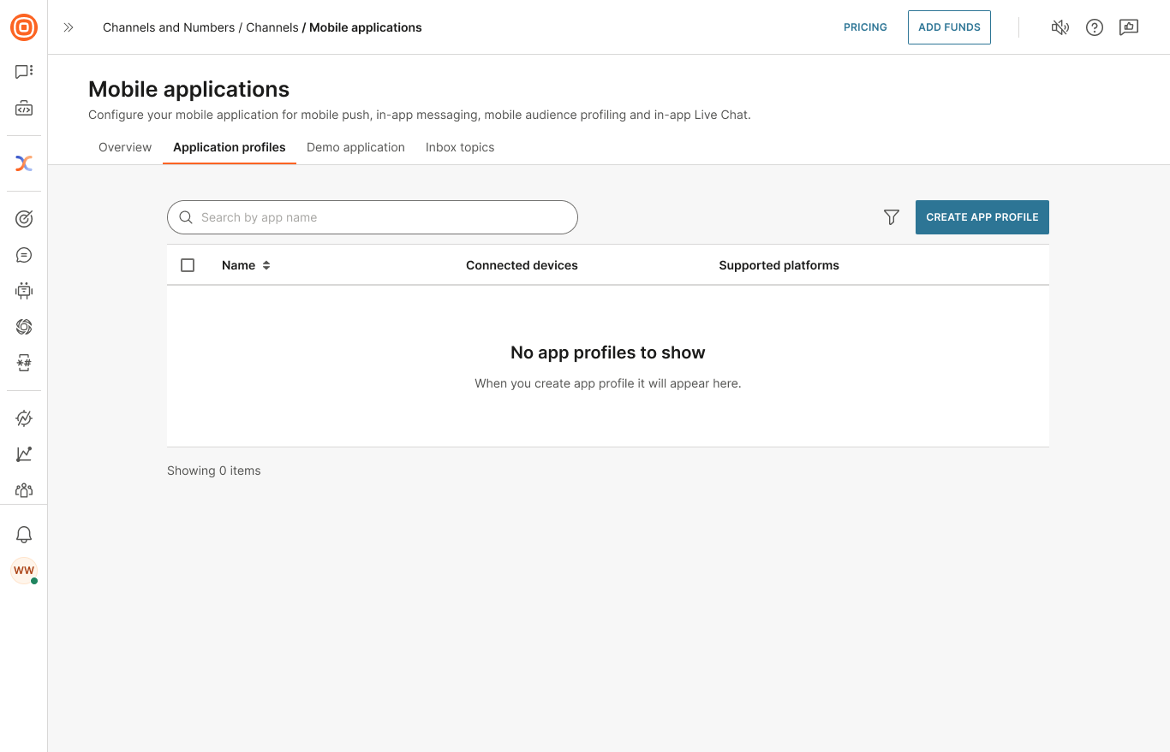
Task: Unmute sounds via the crossed speaker icon
Action: [x=1060, y=27]
